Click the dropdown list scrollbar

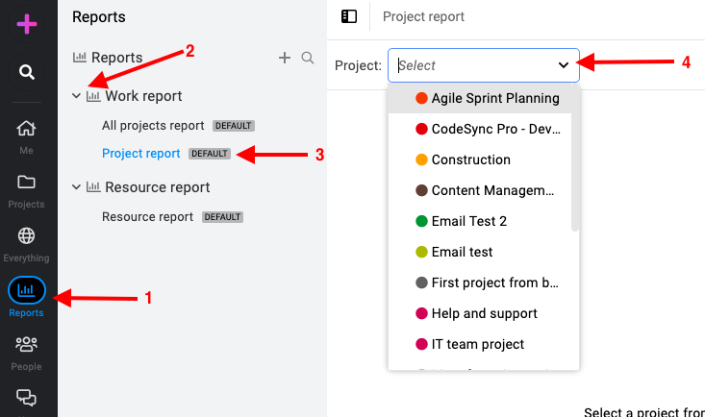click(574, 158)
